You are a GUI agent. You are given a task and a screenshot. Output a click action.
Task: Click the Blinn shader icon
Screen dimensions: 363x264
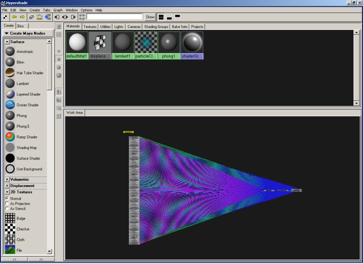(10, 62)
